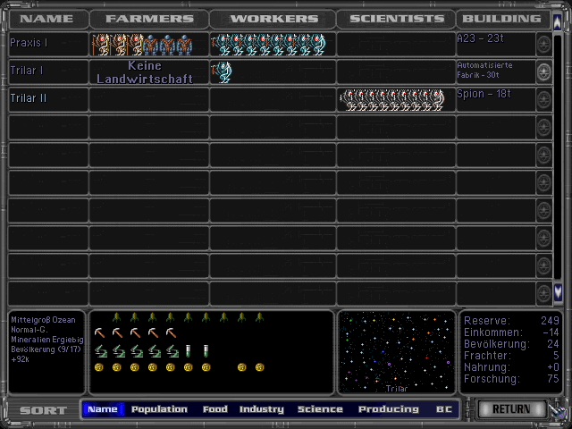Sort colonies by Population
572x429 pixels.
[x=159, y=409]
